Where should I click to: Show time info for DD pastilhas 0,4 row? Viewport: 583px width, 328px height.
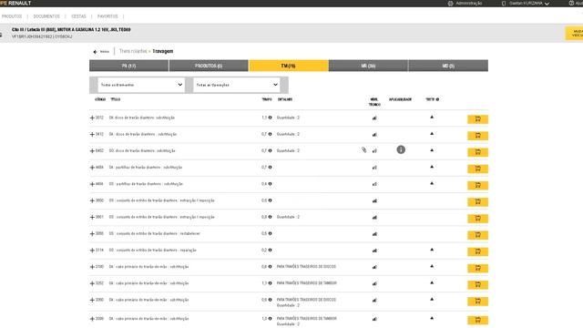point(270,184)
